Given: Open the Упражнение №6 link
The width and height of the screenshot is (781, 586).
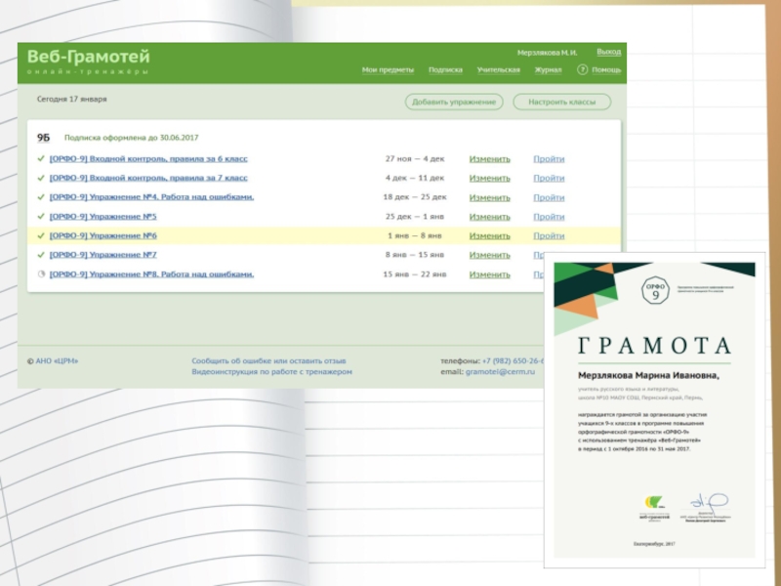Looking at the screenshot, I should point(103,235).
